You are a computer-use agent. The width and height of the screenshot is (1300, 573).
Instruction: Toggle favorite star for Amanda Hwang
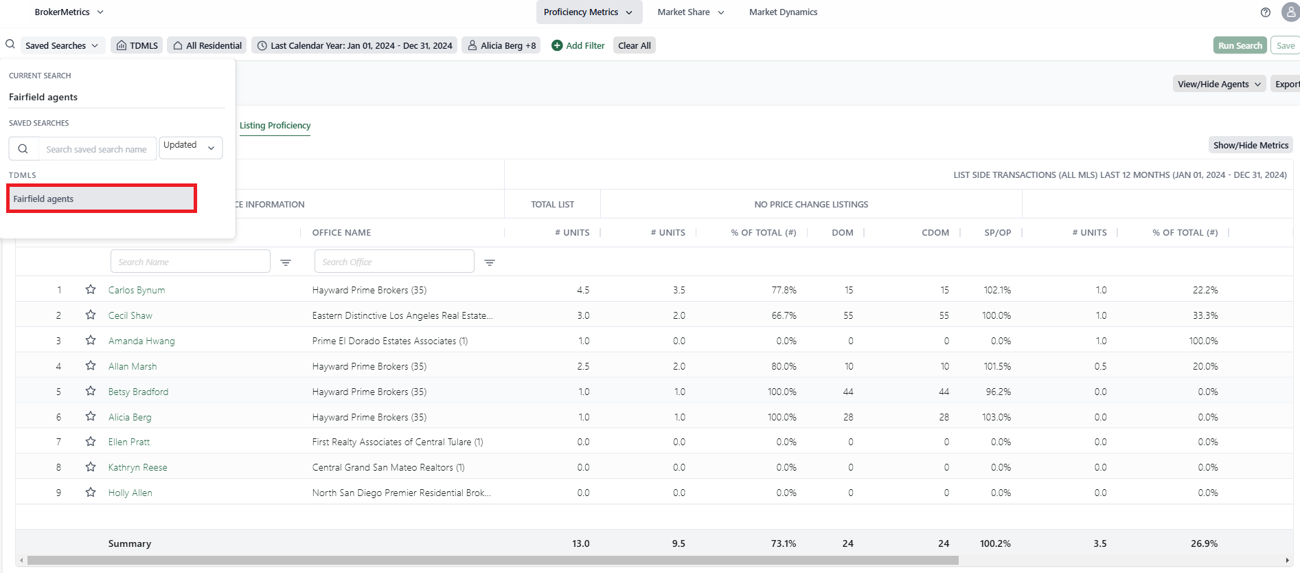point(91,341)
